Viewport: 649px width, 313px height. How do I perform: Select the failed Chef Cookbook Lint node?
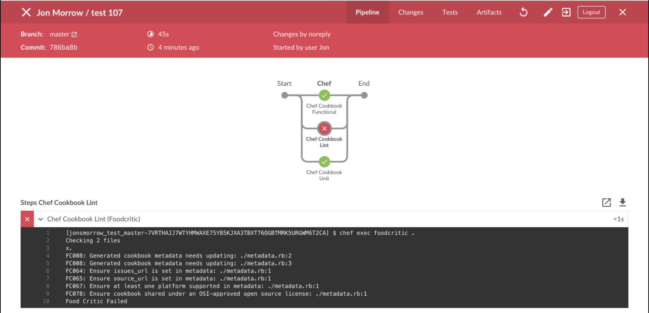click(x=324, y=129)
